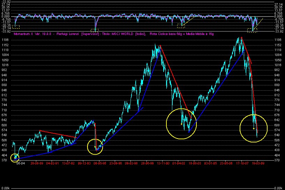Select 0.00k at the bottom right
The image size is (285, 190).
tap(278, 188)
